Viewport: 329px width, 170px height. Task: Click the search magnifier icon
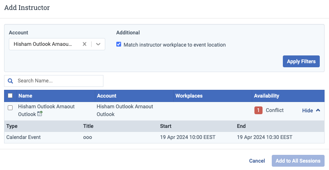coord(10,81)
